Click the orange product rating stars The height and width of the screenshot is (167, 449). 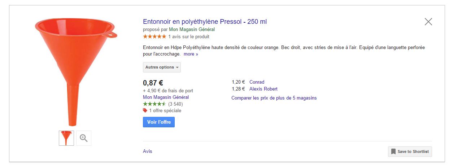click(154, 36)
